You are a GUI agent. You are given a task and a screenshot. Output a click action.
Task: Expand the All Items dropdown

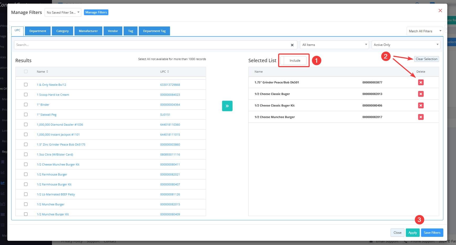[x=334, y=45]
